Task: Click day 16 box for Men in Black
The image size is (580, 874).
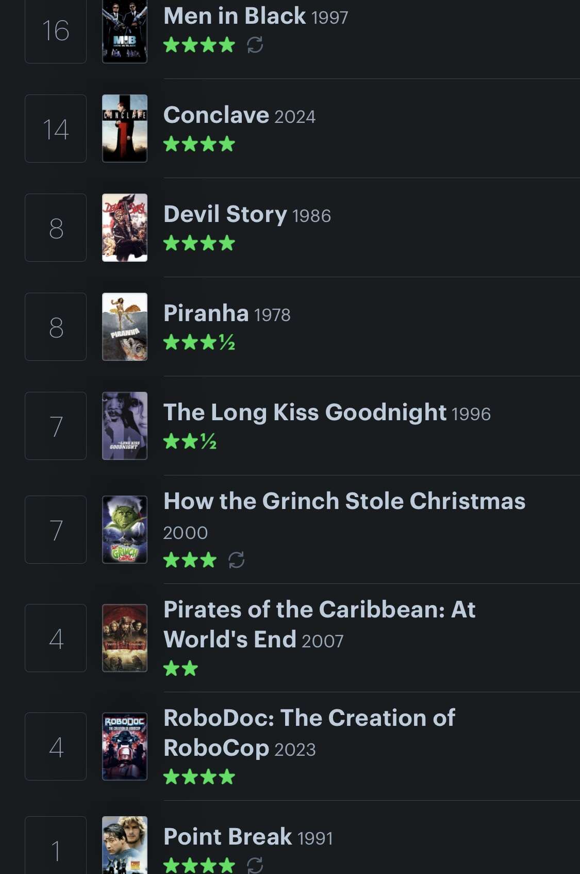Action: [x=56, y=31]
